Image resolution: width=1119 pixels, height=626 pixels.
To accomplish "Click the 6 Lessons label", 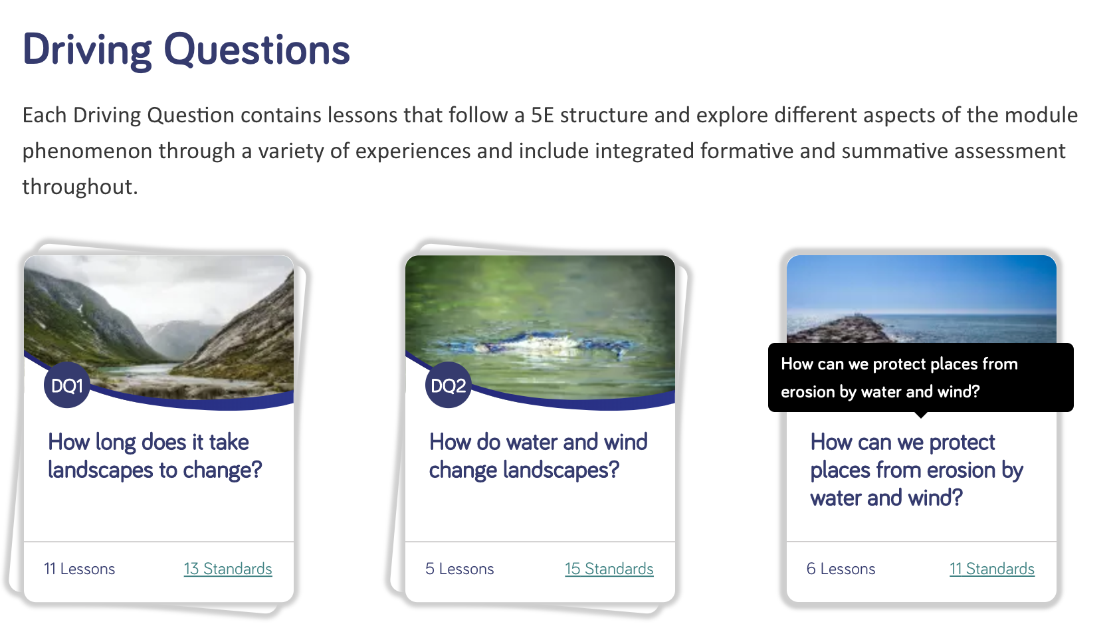I will 841,569.
